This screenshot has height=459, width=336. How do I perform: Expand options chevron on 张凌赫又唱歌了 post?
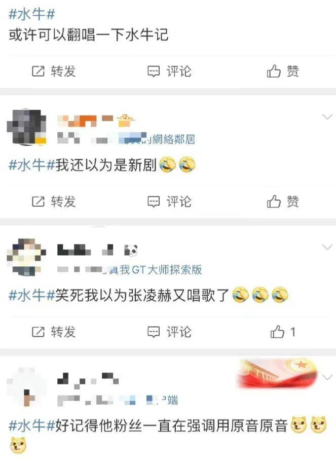(327, 247)
